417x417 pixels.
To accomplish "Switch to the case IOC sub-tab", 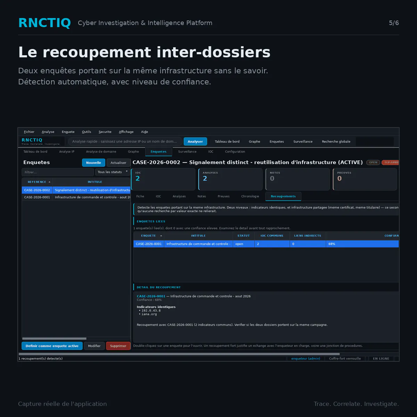I will pos(158,196).
